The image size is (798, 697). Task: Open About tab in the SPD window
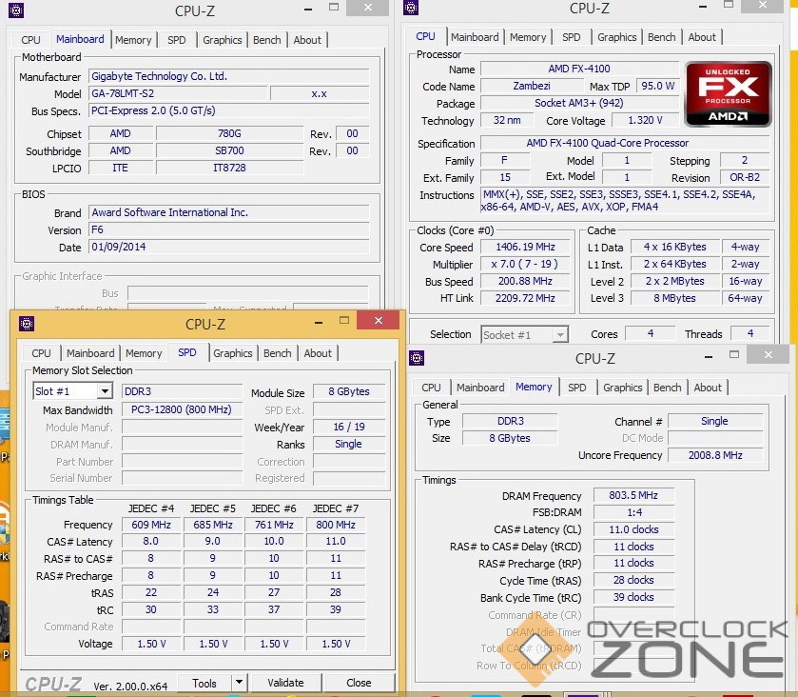tap(318, 353)
